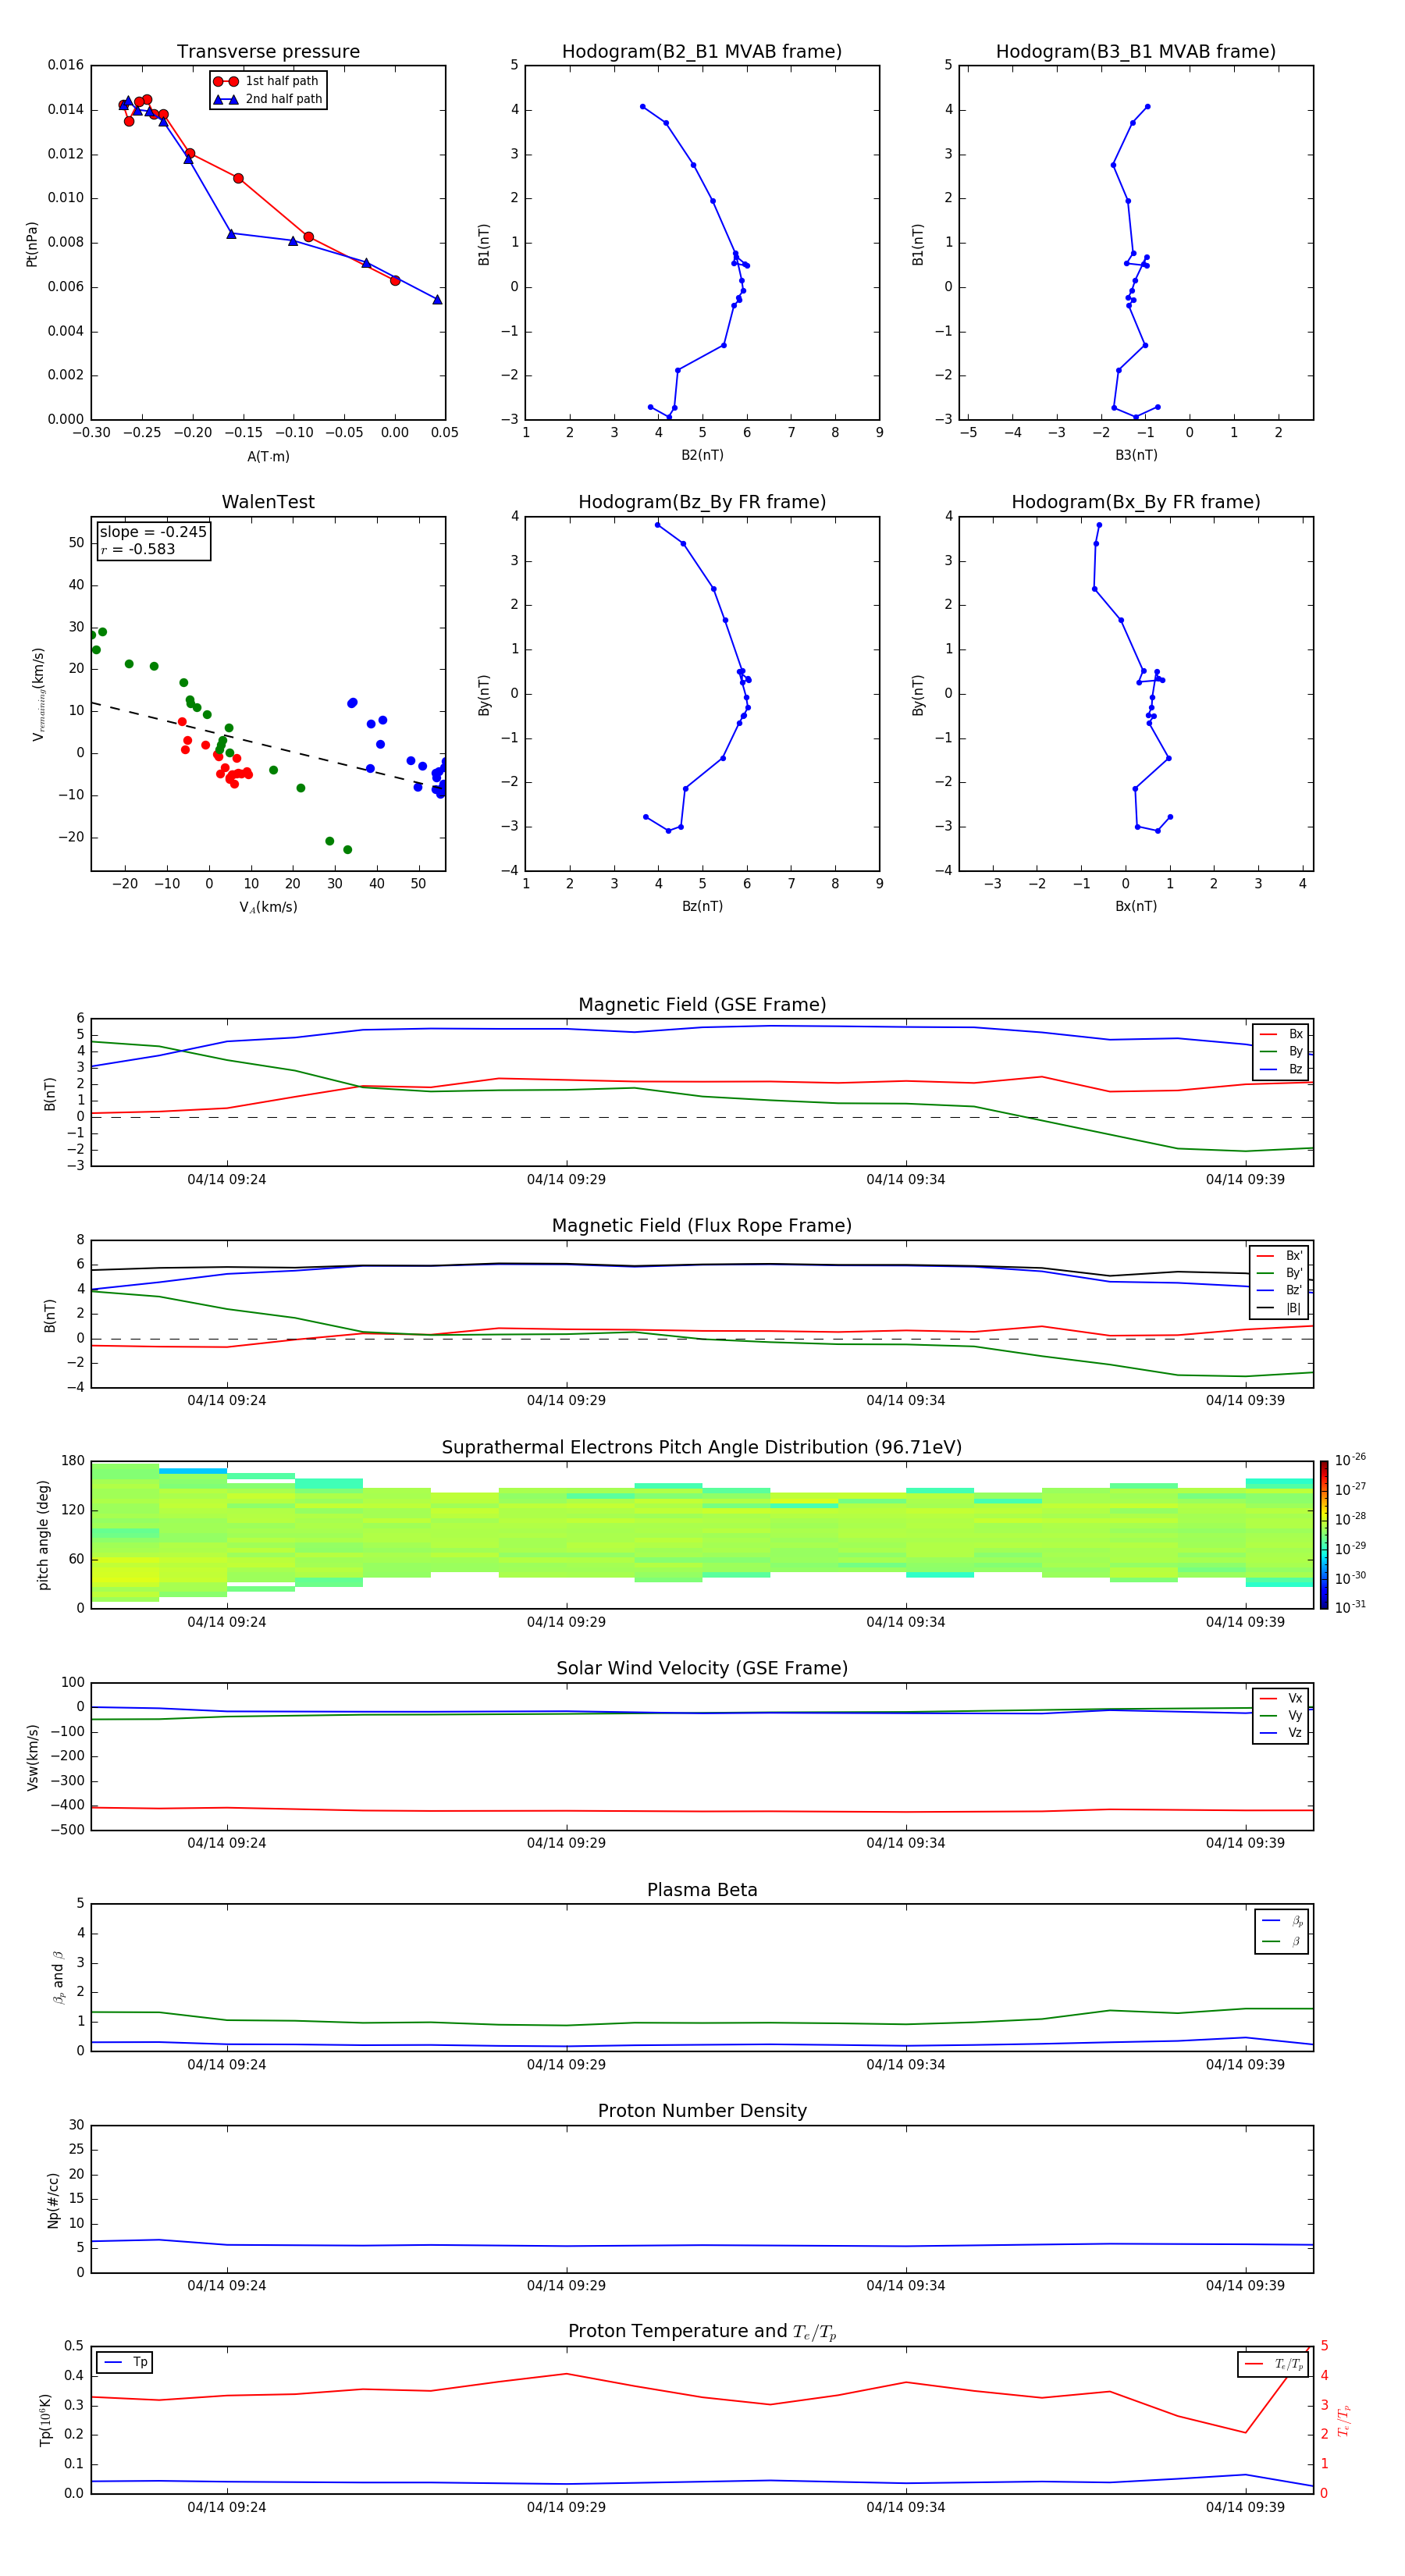Click the Vx legend entry in solar wind plot
Viewport: 1405px width, 2576px height.
[x=1282, y=1698]
